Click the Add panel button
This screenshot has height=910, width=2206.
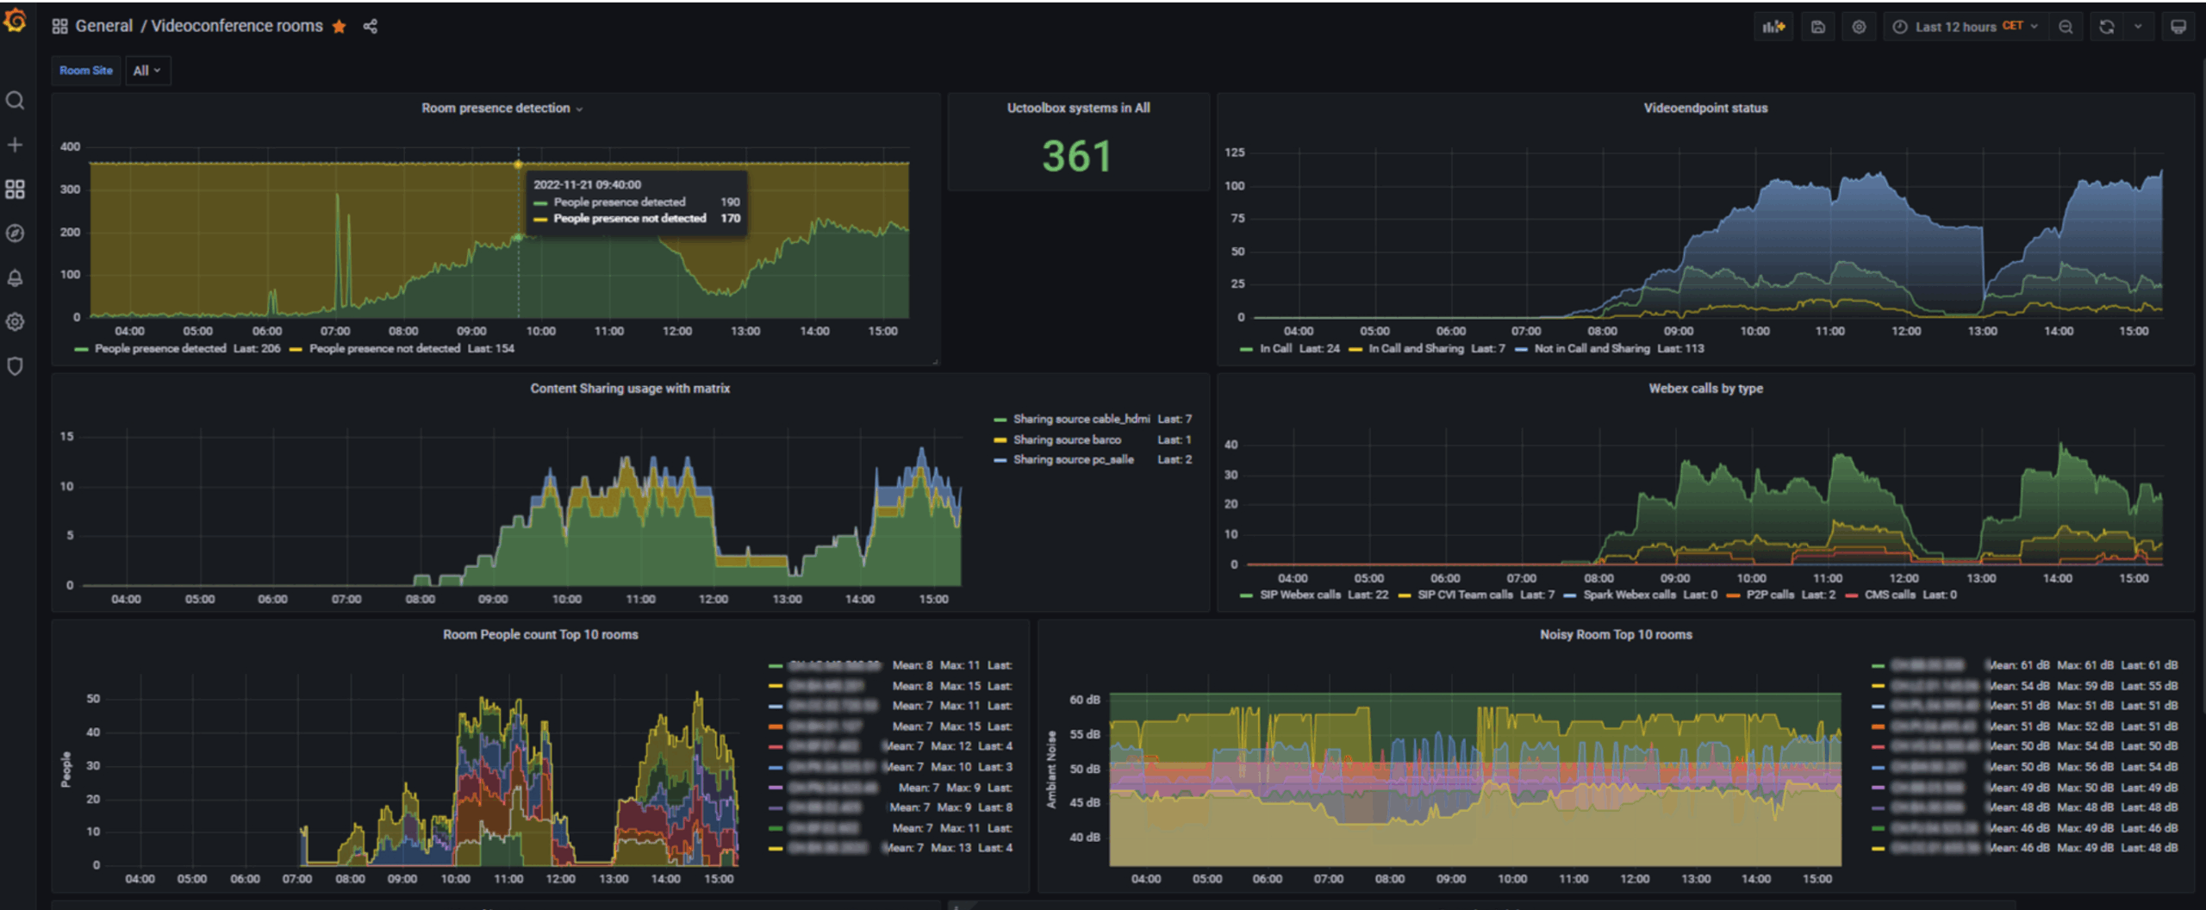coord(1773,27)
